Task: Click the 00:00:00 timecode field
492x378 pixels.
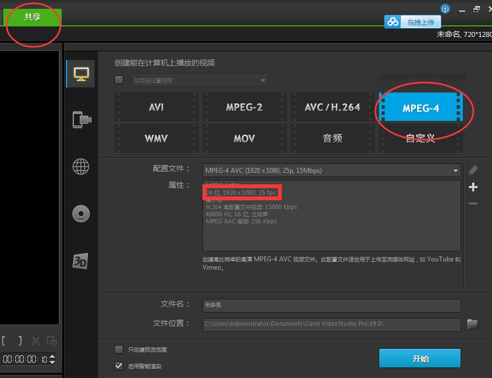Action: click(25, 359)
